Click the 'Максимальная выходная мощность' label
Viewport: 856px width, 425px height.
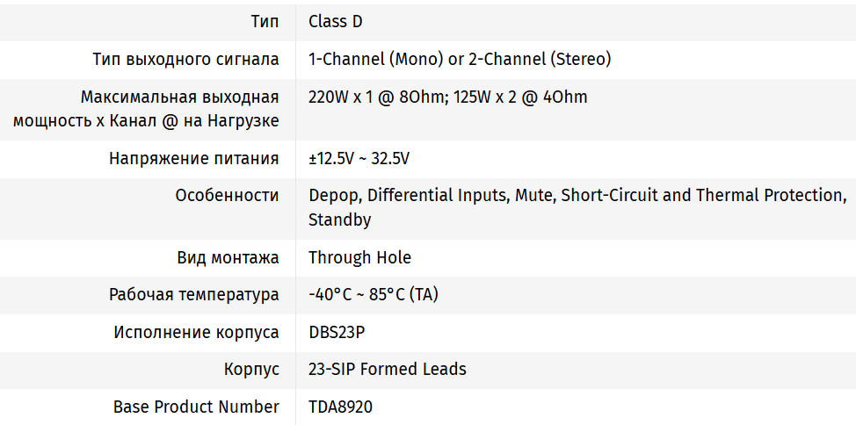click(146, 109)
